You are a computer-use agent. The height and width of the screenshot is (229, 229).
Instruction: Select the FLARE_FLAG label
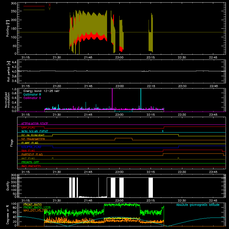(30, 143)
